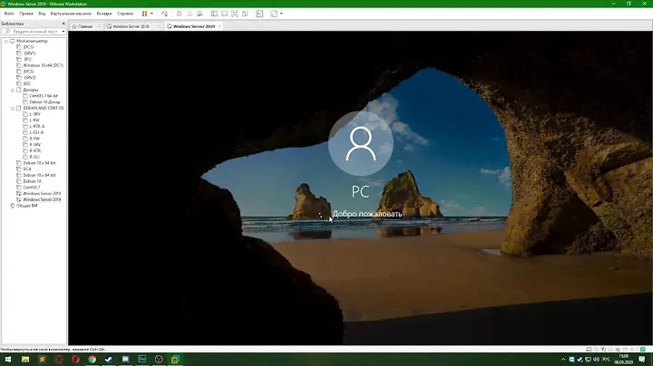
Task: Select the L-SRV virtual machine
Action: tap(36, 114)
